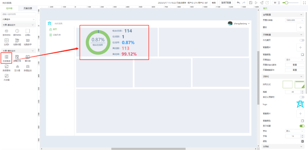The height and width of the screenshot is (150, 308).
Task: Open the 页面分辨率 1600x900 dropdown
Action: 295,20
